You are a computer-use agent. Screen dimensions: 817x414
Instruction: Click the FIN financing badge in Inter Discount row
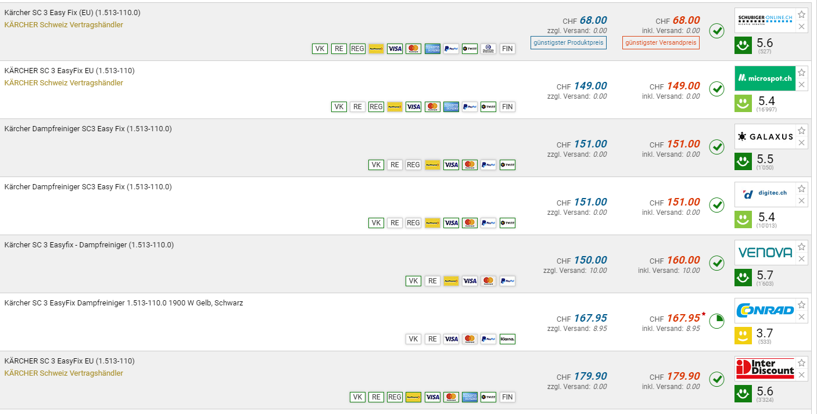pos(507,397)
